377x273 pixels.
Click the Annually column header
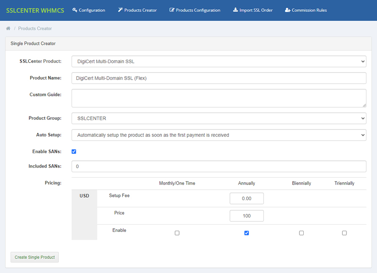pyautogui.click(x=247, y=183)
